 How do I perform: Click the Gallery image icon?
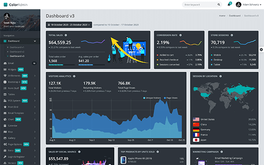tap(5, 138)
